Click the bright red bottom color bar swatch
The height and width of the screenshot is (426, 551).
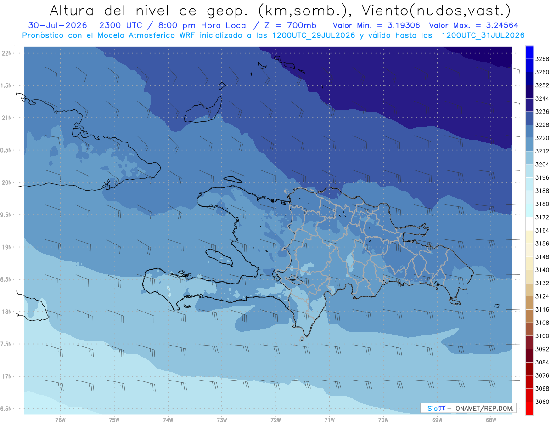[x=529, y=408]
